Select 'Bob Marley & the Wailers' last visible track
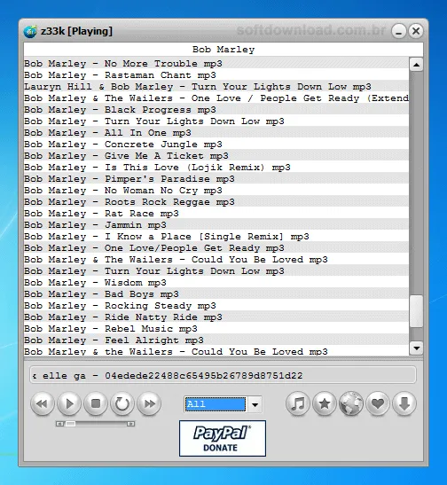Image resolution: width=447 pixels, height=485 pixels. [x=216, y=351]
